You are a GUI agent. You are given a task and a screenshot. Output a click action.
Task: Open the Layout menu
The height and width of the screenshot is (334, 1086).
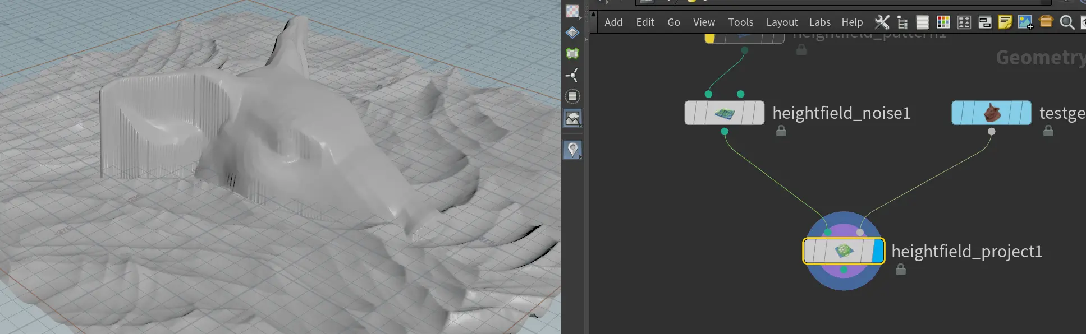pos(782,22)
